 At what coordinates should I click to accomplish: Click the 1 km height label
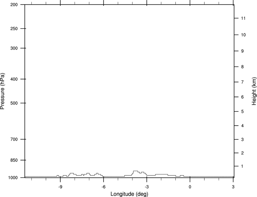click(x=242, y=166)
